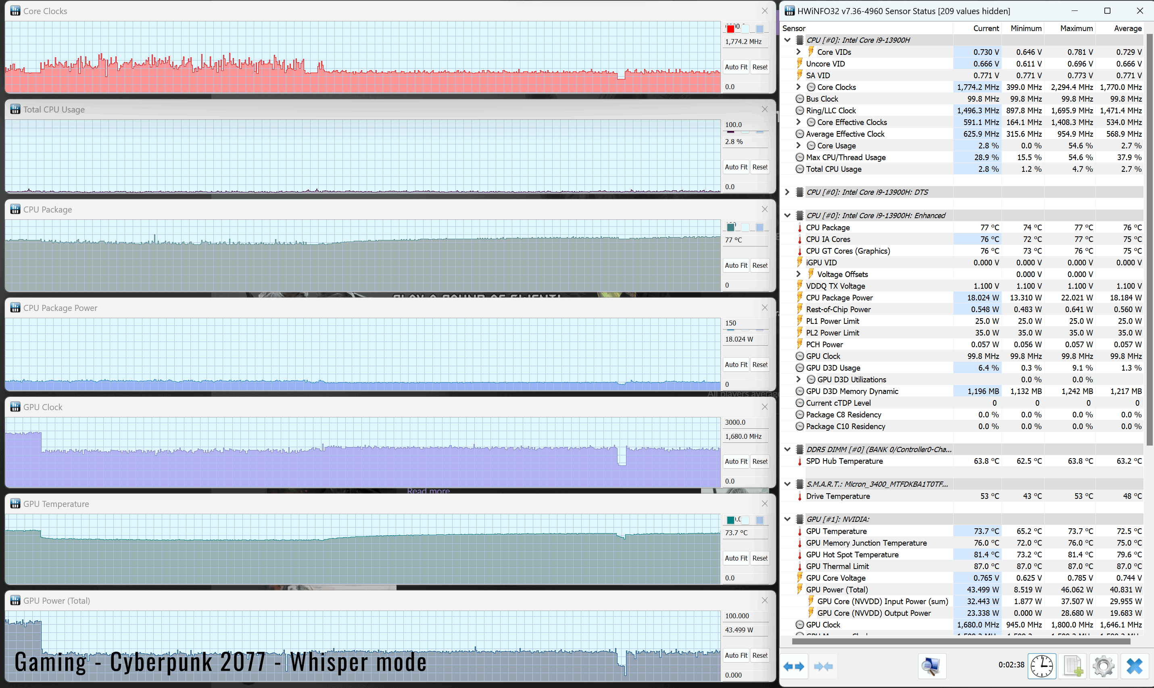Click the Average column header
Screen dimensions: 1154x688
tap(1120, 28)
